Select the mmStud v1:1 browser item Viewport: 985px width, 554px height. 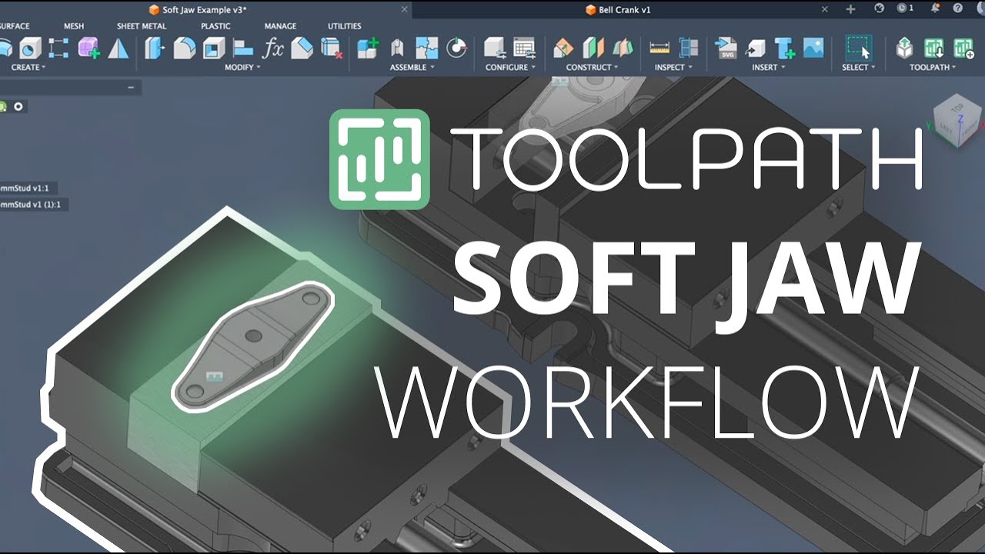click(28, 188)
